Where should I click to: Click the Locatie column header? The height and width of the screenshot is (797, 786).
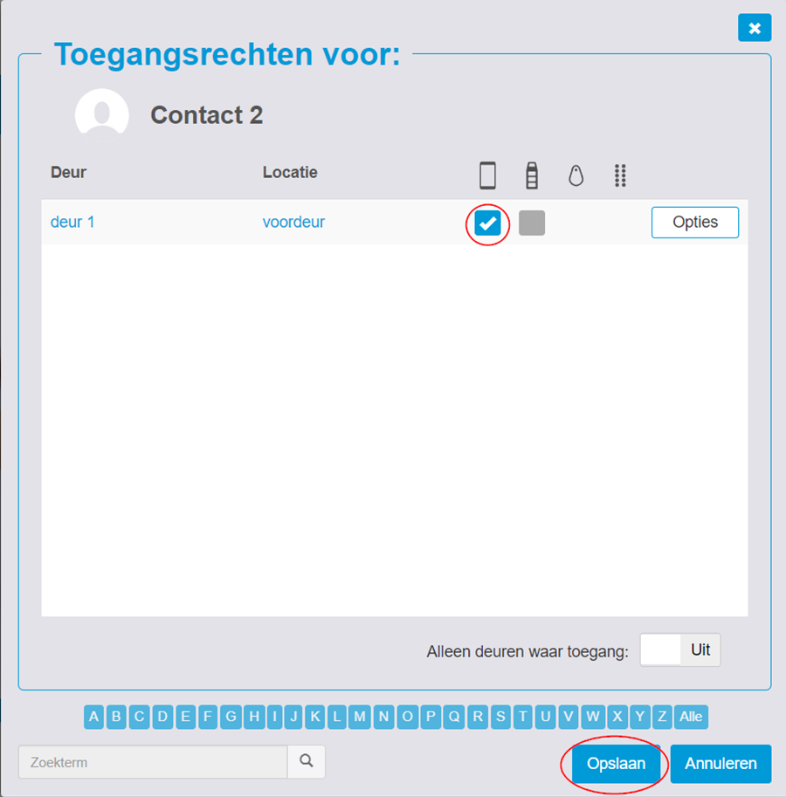pos(290,172)
